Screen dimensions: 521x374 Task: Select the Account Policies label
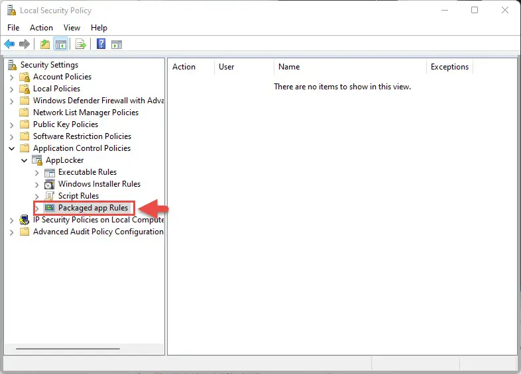[x=62, y=77]
